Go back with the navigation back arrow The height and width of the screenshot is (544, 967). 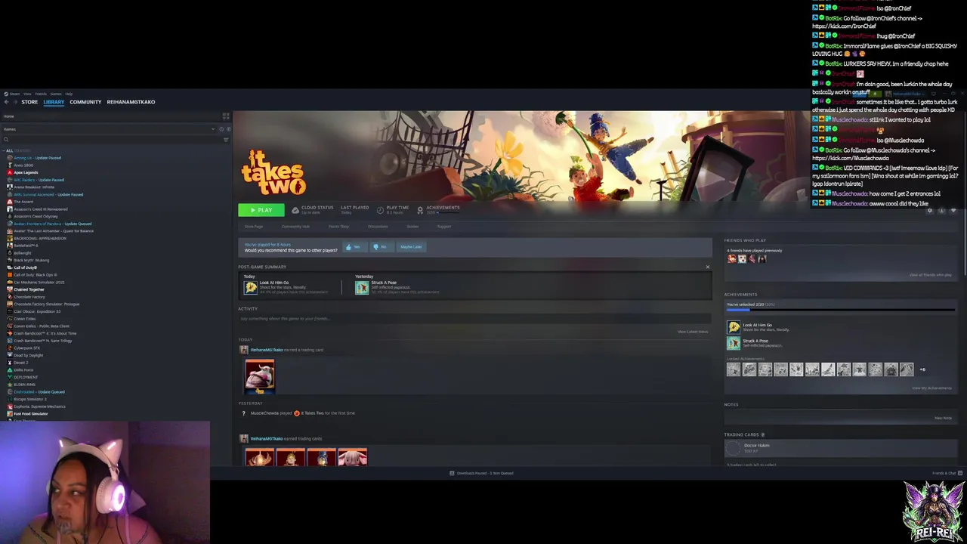click(6, 102)
